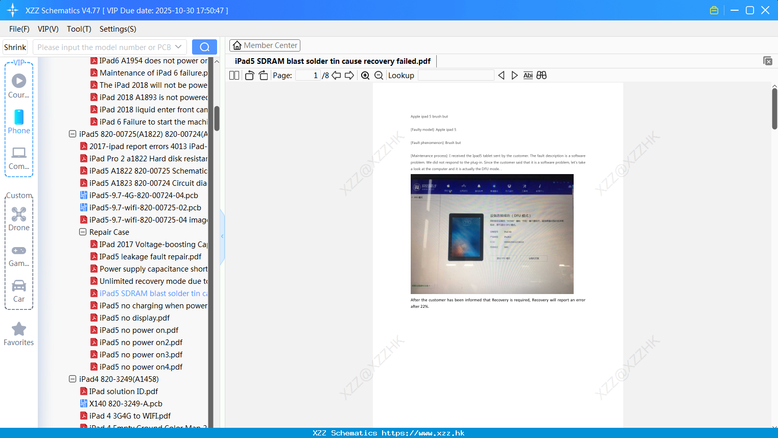
Task: Open iPad5-9.7-wifi-820-00725-02.pcb file
Action: [145, 208]
